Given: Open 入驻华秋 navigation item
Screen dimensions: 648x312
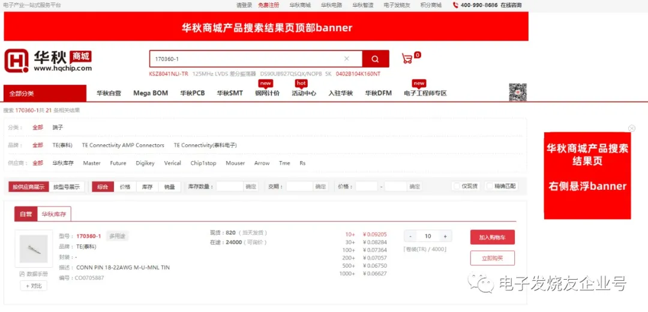Looking at the screenshot, I should click(x=341, y=93).
